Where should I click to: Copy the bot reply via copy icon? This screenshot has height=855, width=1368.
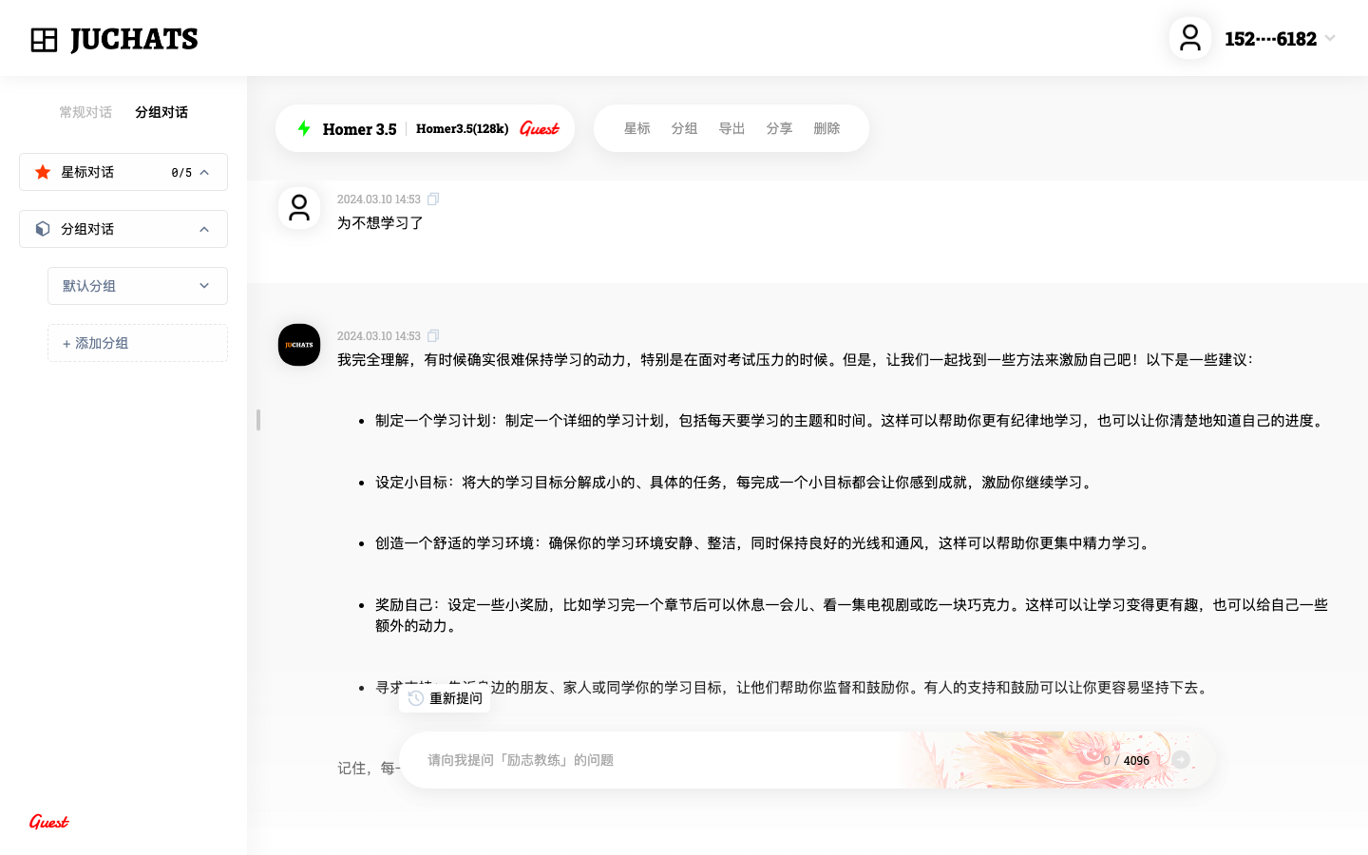pos(433,336)
